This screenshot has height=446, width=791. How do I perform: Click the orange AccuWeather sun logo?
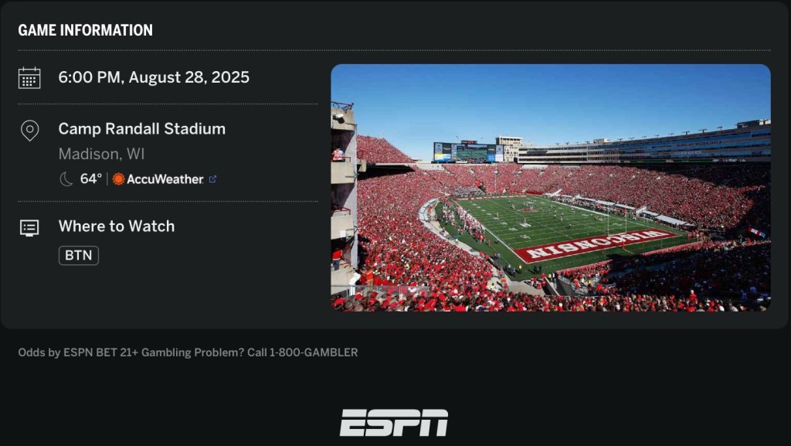point(118,179)
